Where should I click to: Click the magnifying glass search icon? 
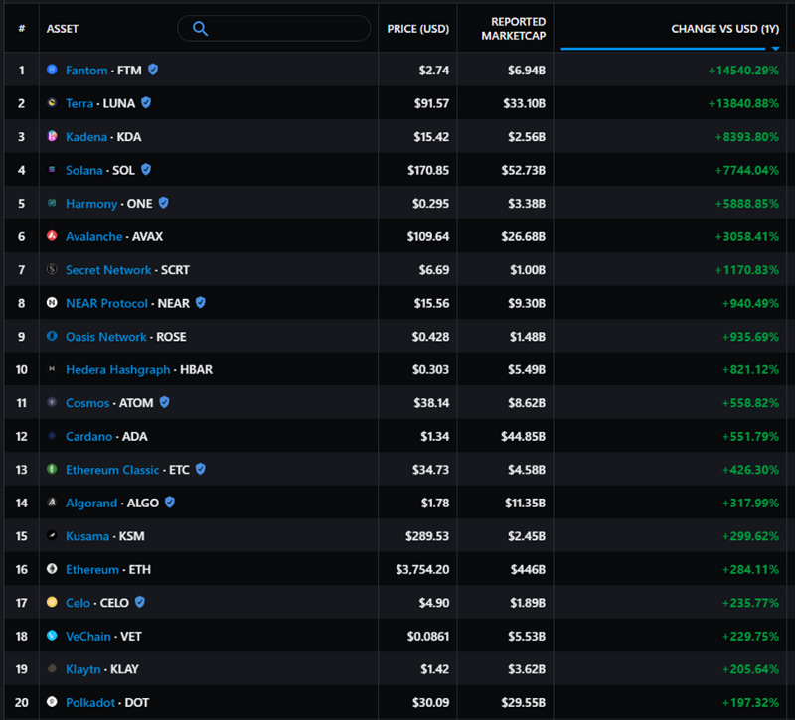click(x=201, y=29)
